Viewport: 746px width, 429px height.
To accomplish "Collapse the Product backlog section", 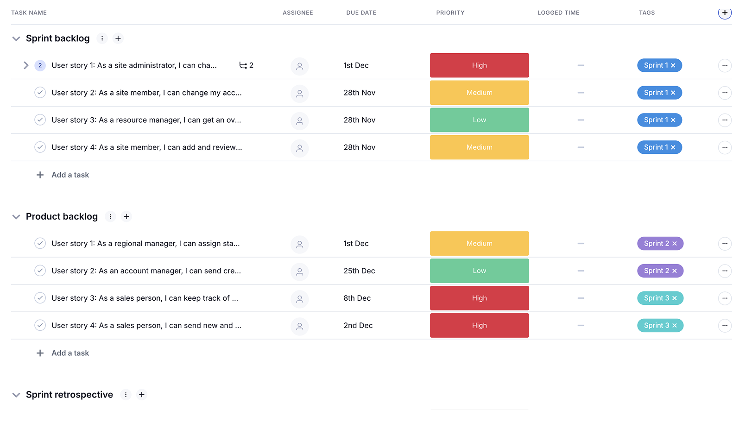I will click(x=16, y=217).
